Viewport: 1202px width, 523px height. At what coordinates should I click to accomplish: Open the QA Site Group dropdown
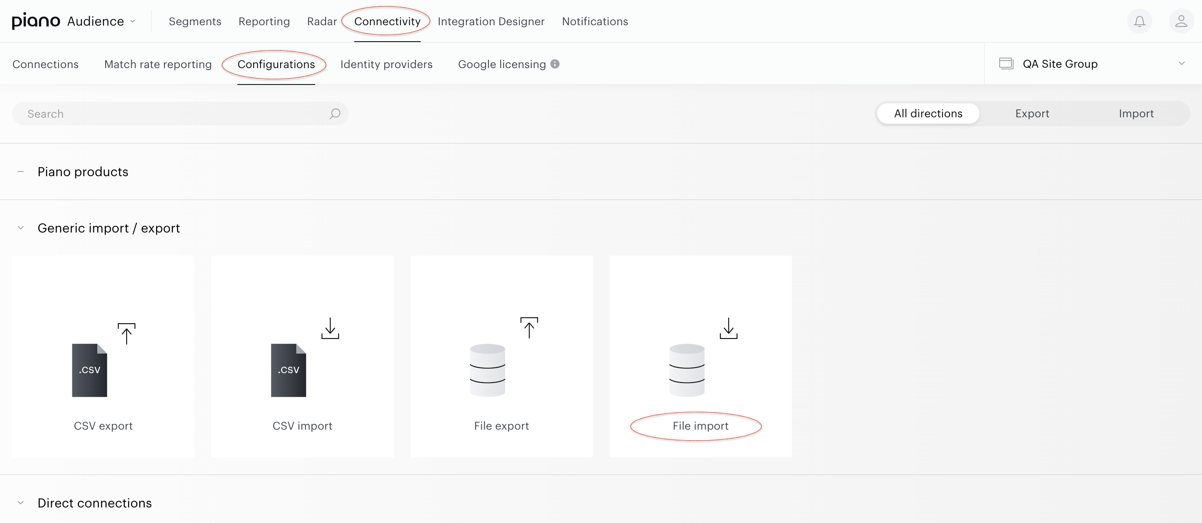(1093, 64)
